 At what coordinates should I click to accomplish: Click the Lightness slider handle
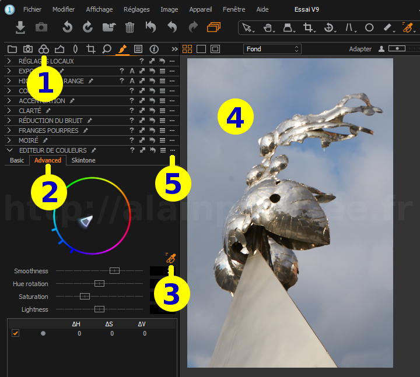(x=99, y=309)
